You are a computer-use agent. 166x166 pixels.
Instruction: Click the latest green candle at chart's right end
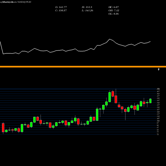(150, 101)
